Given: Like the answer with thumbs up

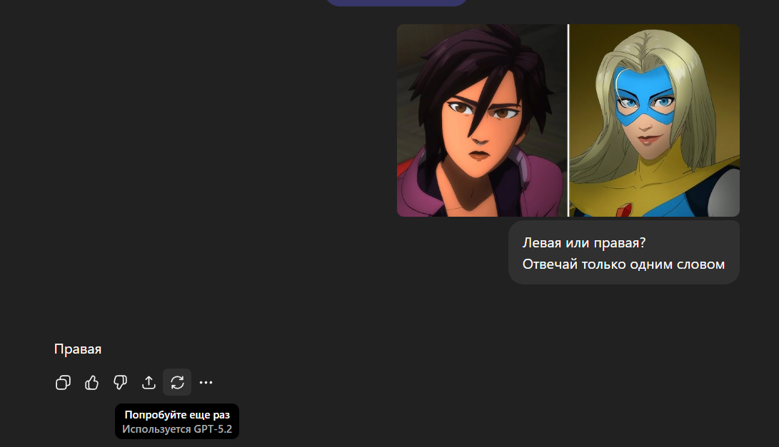Looking at the screenshot, I should pyautogui.click(x=91, y=383).
